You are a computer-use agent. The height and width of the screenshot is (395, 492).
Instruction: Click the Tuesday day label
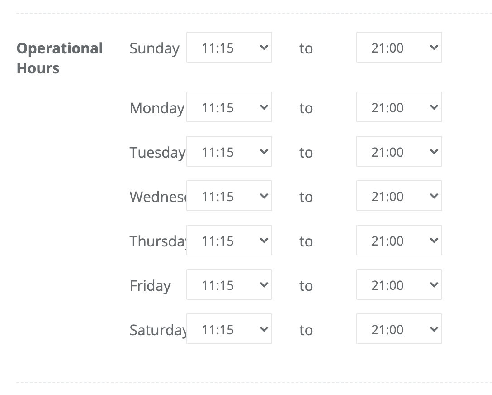[158, 153]
